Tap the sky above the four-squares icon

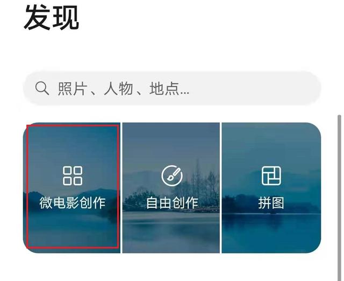pos(71,144)
